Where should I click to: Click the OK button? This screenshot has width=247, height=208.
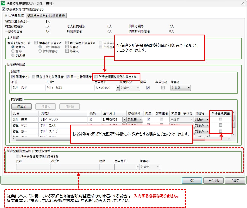(x=192, y=180)
